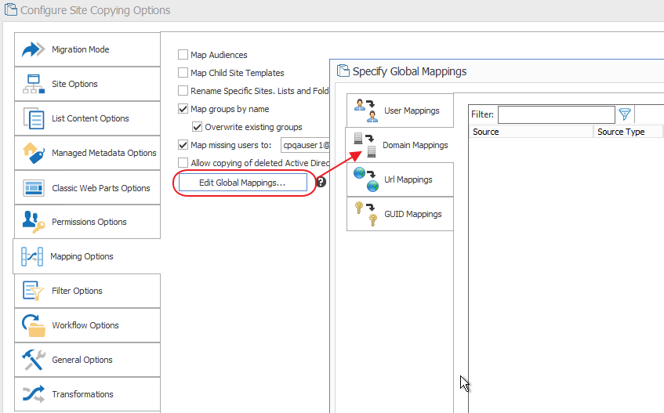Viewport: 664px width, 413px height.
Task: Click help icon next to Edit Global Mappings
Action: pyautogui.click(x=321, y=183)
